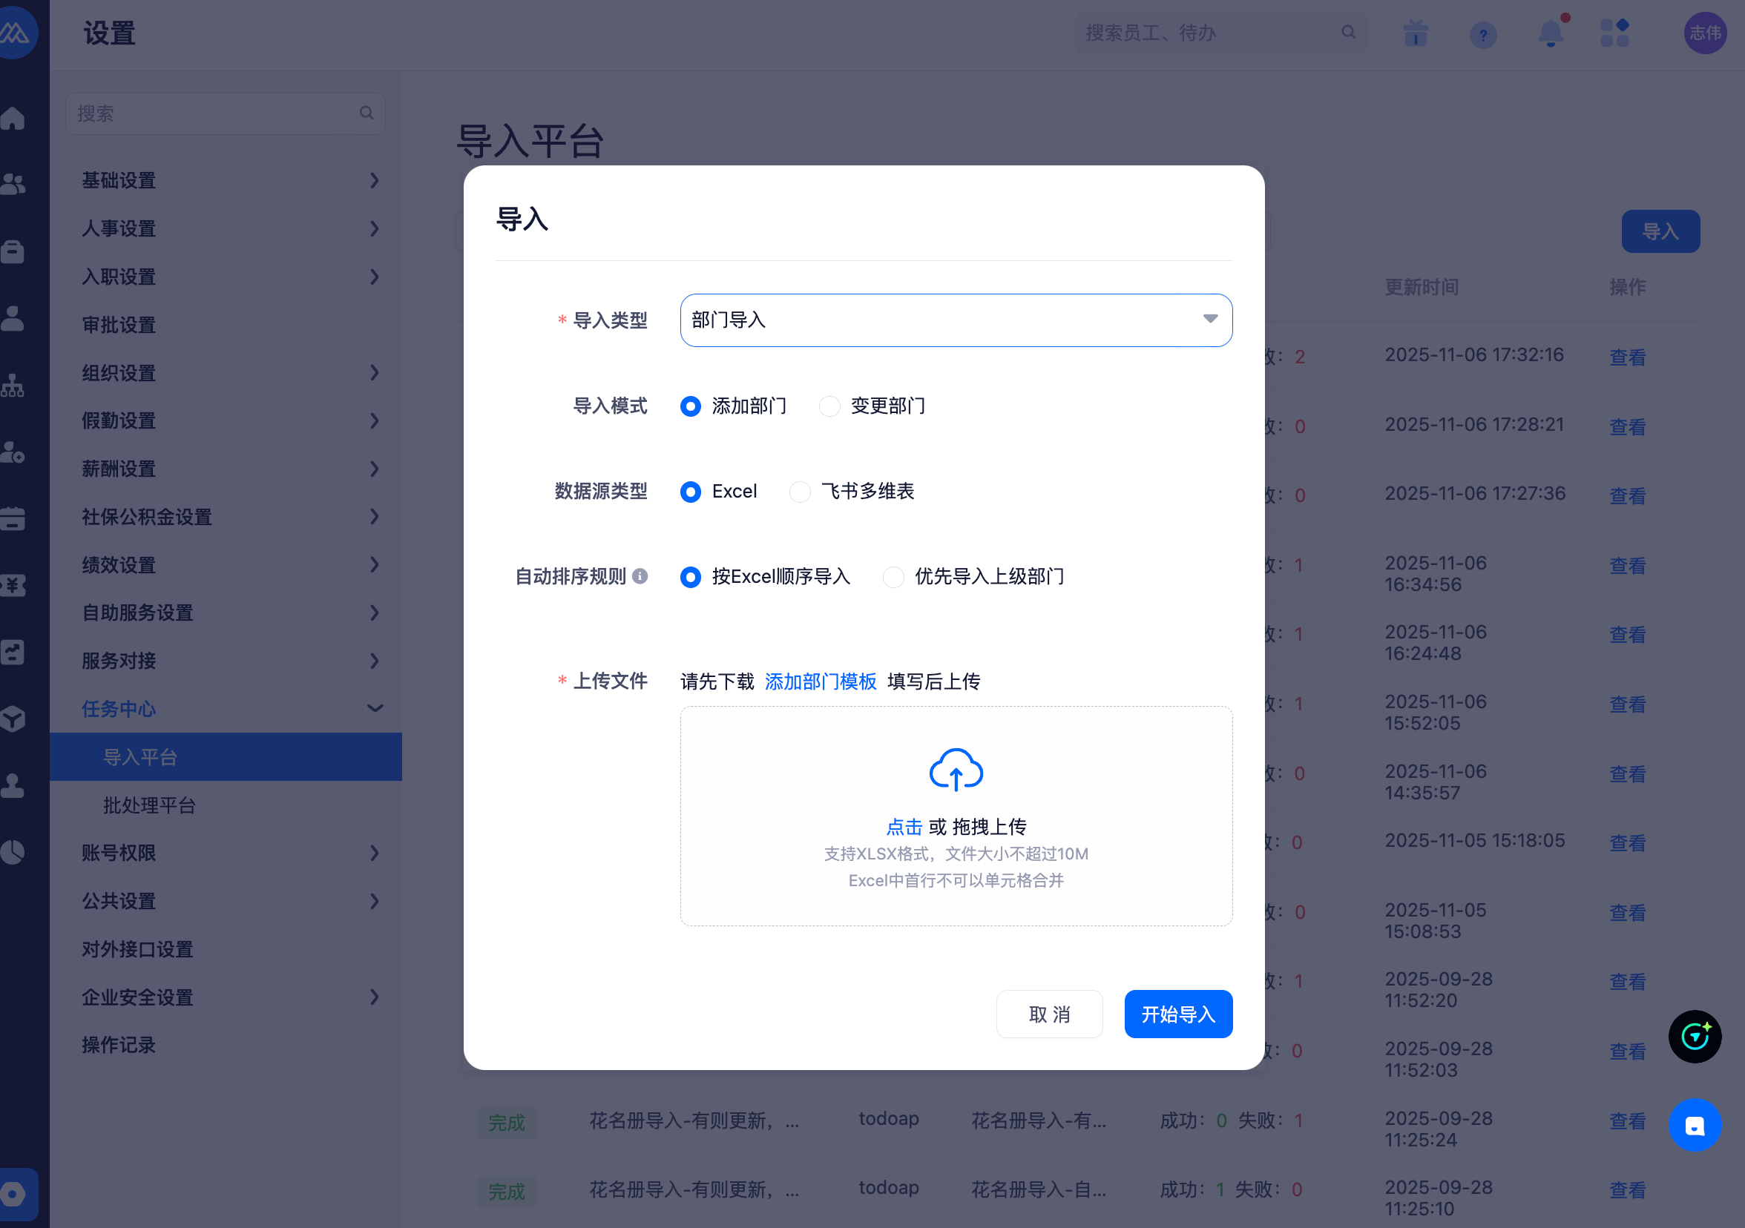Click the 开始导入 button
1745x1228 pixels.
click(1177, 1014)
